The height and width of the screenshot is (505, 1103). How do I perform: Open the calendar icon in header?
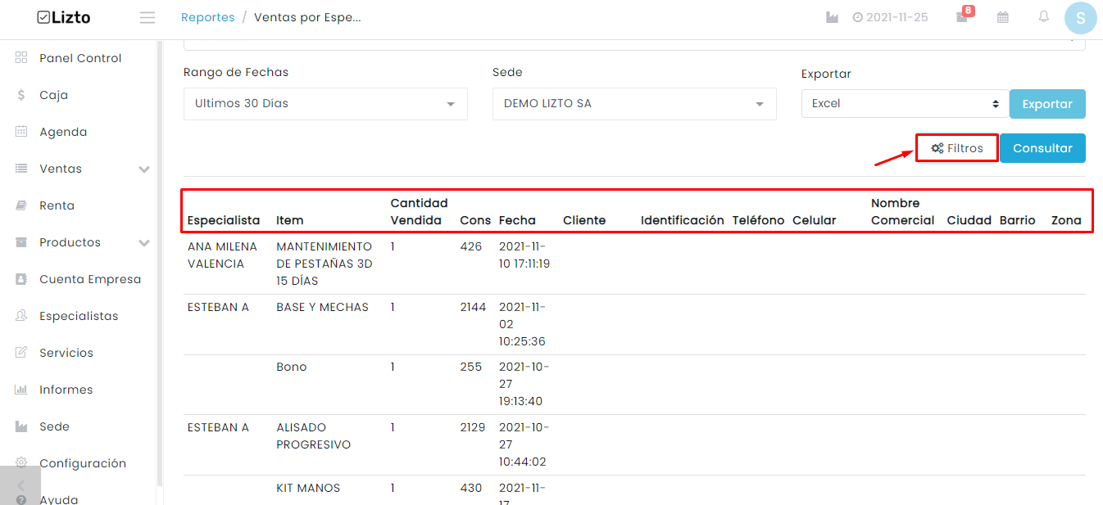[1002, 17]
